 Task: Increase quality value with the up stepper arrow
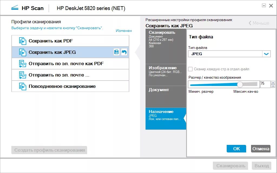[x=273, y=82]
